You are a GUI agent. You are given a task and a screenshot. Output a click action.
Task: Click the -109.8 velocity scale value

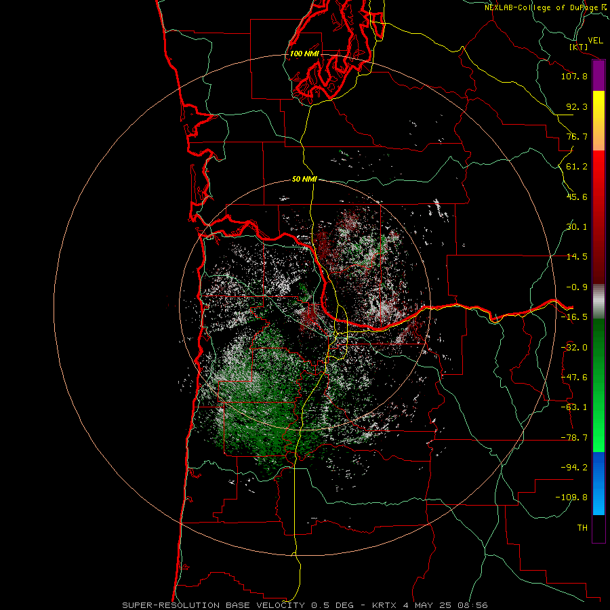(571, 497)
